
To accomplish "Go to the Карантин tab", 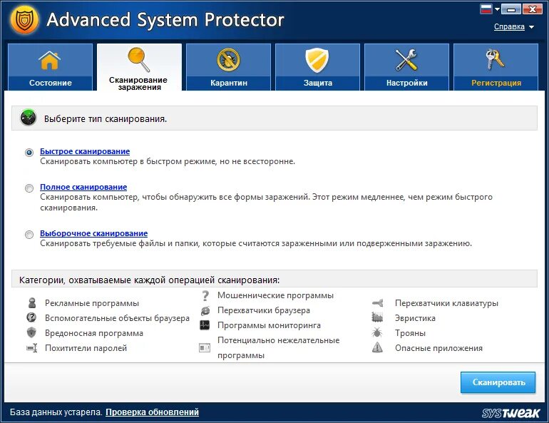I will point(228,67).
